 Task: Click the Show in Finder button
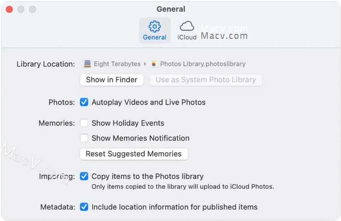tap(112, 80)
